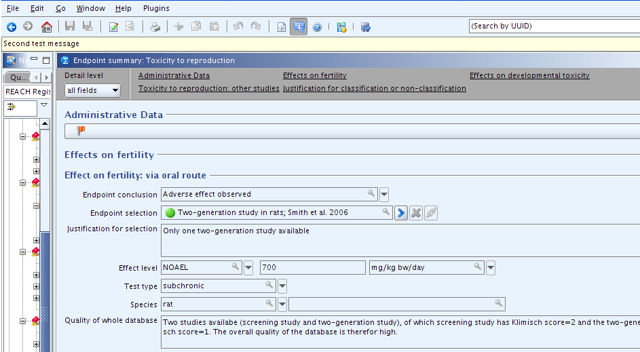Click the first Save floppy disk icon
The image size is (640, 352).
(x=70, y=26)
